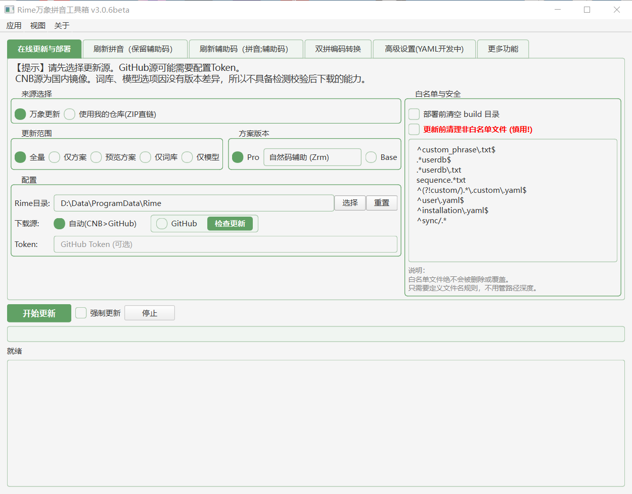
Task: Click the 就绪 status text
Action: [x=15, y=351]
